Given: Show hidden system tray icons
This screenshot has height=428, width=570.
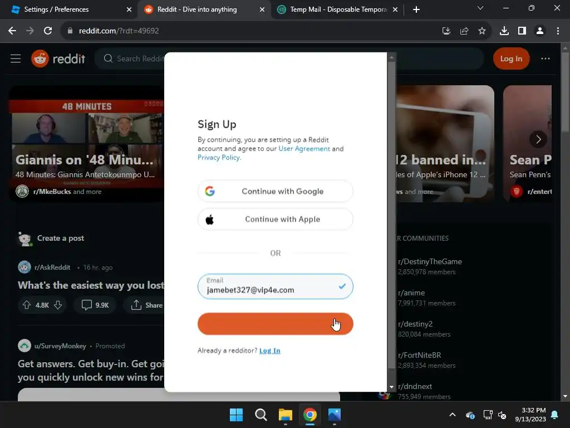Looking at the screenshot, I should [452, 415].
